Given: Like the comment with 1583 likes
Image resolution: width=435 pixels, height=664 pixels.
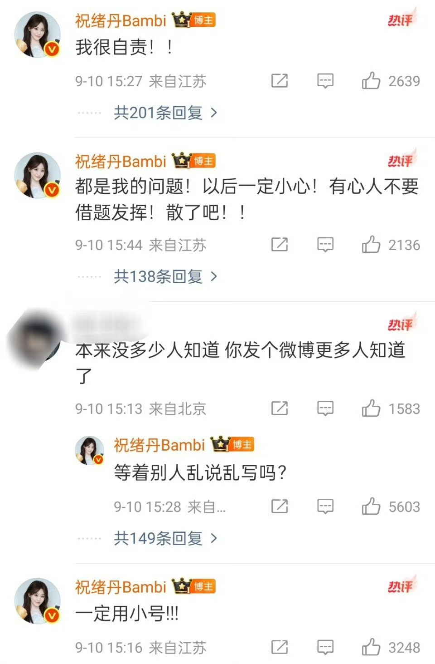Looking at the screenshot, I should [371, 408].
